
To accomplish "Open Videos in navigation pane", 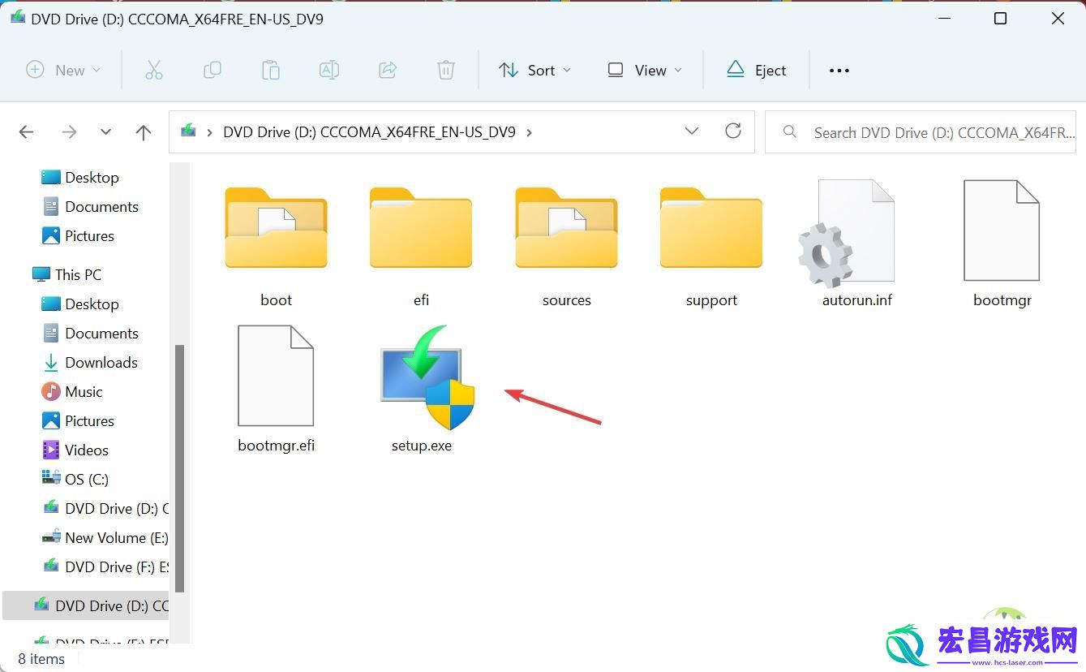I will 75,450.
